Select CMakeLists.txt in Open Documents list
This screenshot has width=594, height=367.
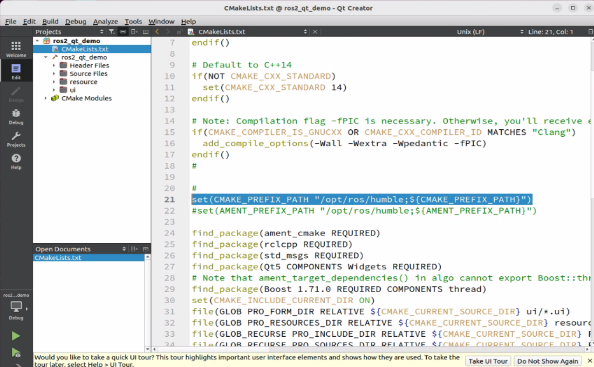(x=89, y=258)
